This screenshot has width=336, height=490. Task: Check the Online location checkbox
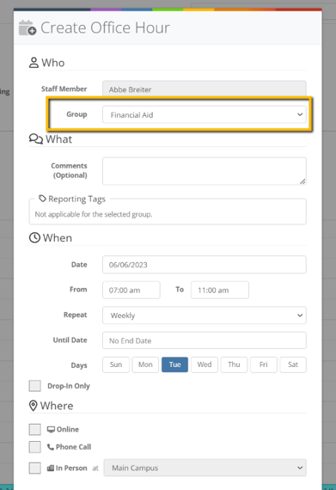35,429
